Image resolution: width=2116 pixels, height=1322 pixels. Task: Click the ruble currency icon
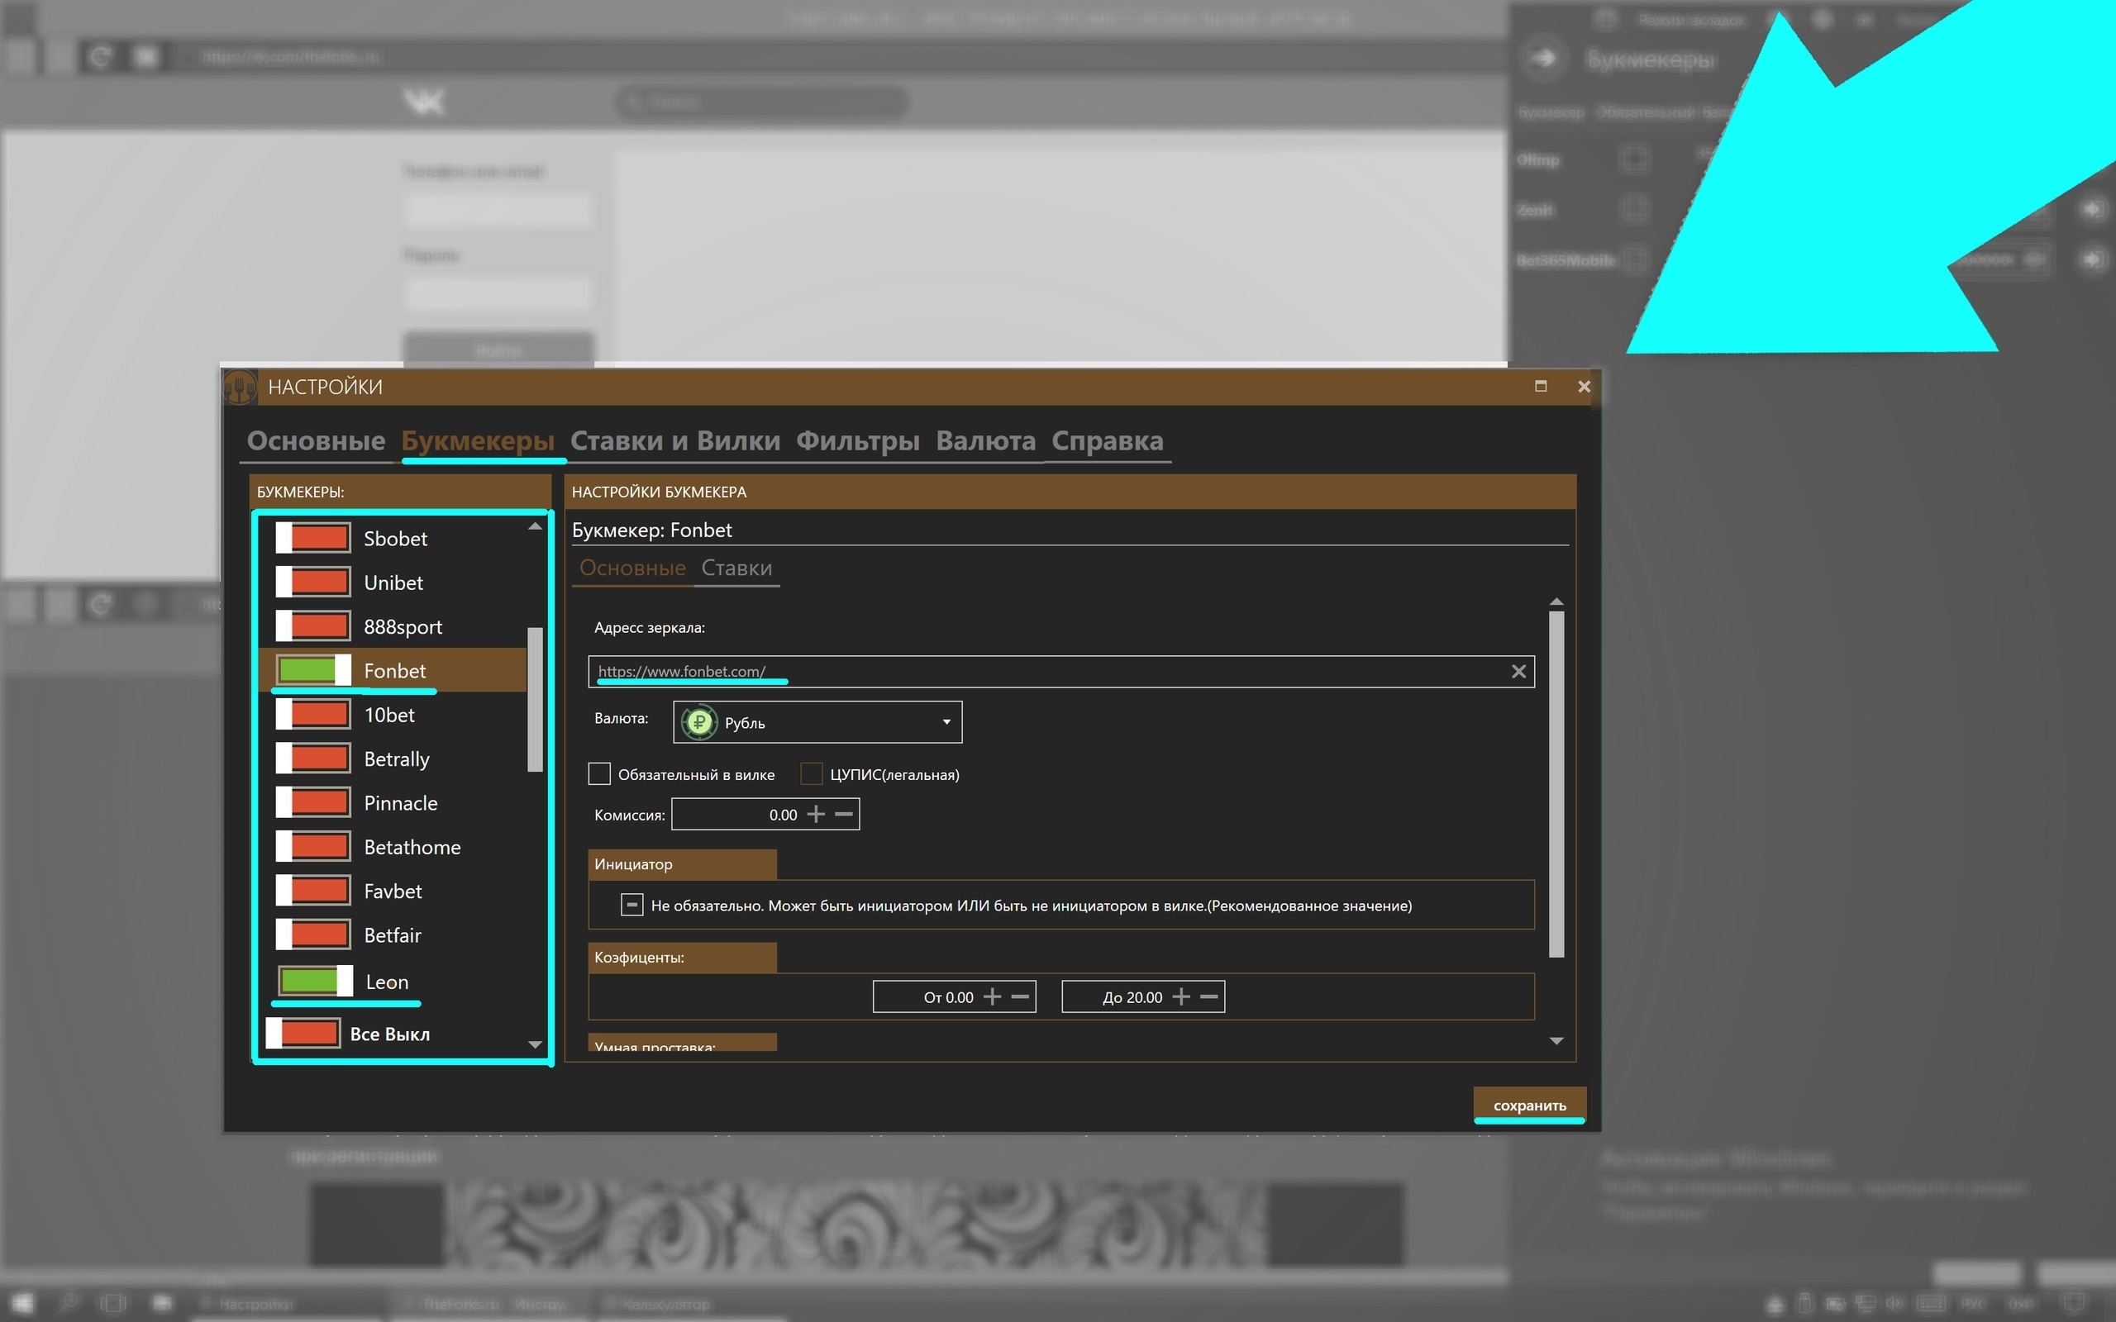698,722
